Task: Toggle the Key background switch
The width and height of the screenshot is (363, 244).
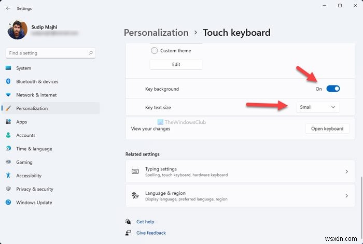Action: point(333,89)
